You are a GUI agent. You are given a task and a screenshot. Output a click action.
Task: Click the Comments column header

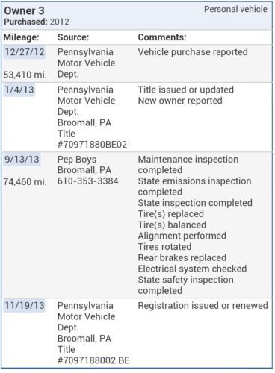(x=162, y=37)
